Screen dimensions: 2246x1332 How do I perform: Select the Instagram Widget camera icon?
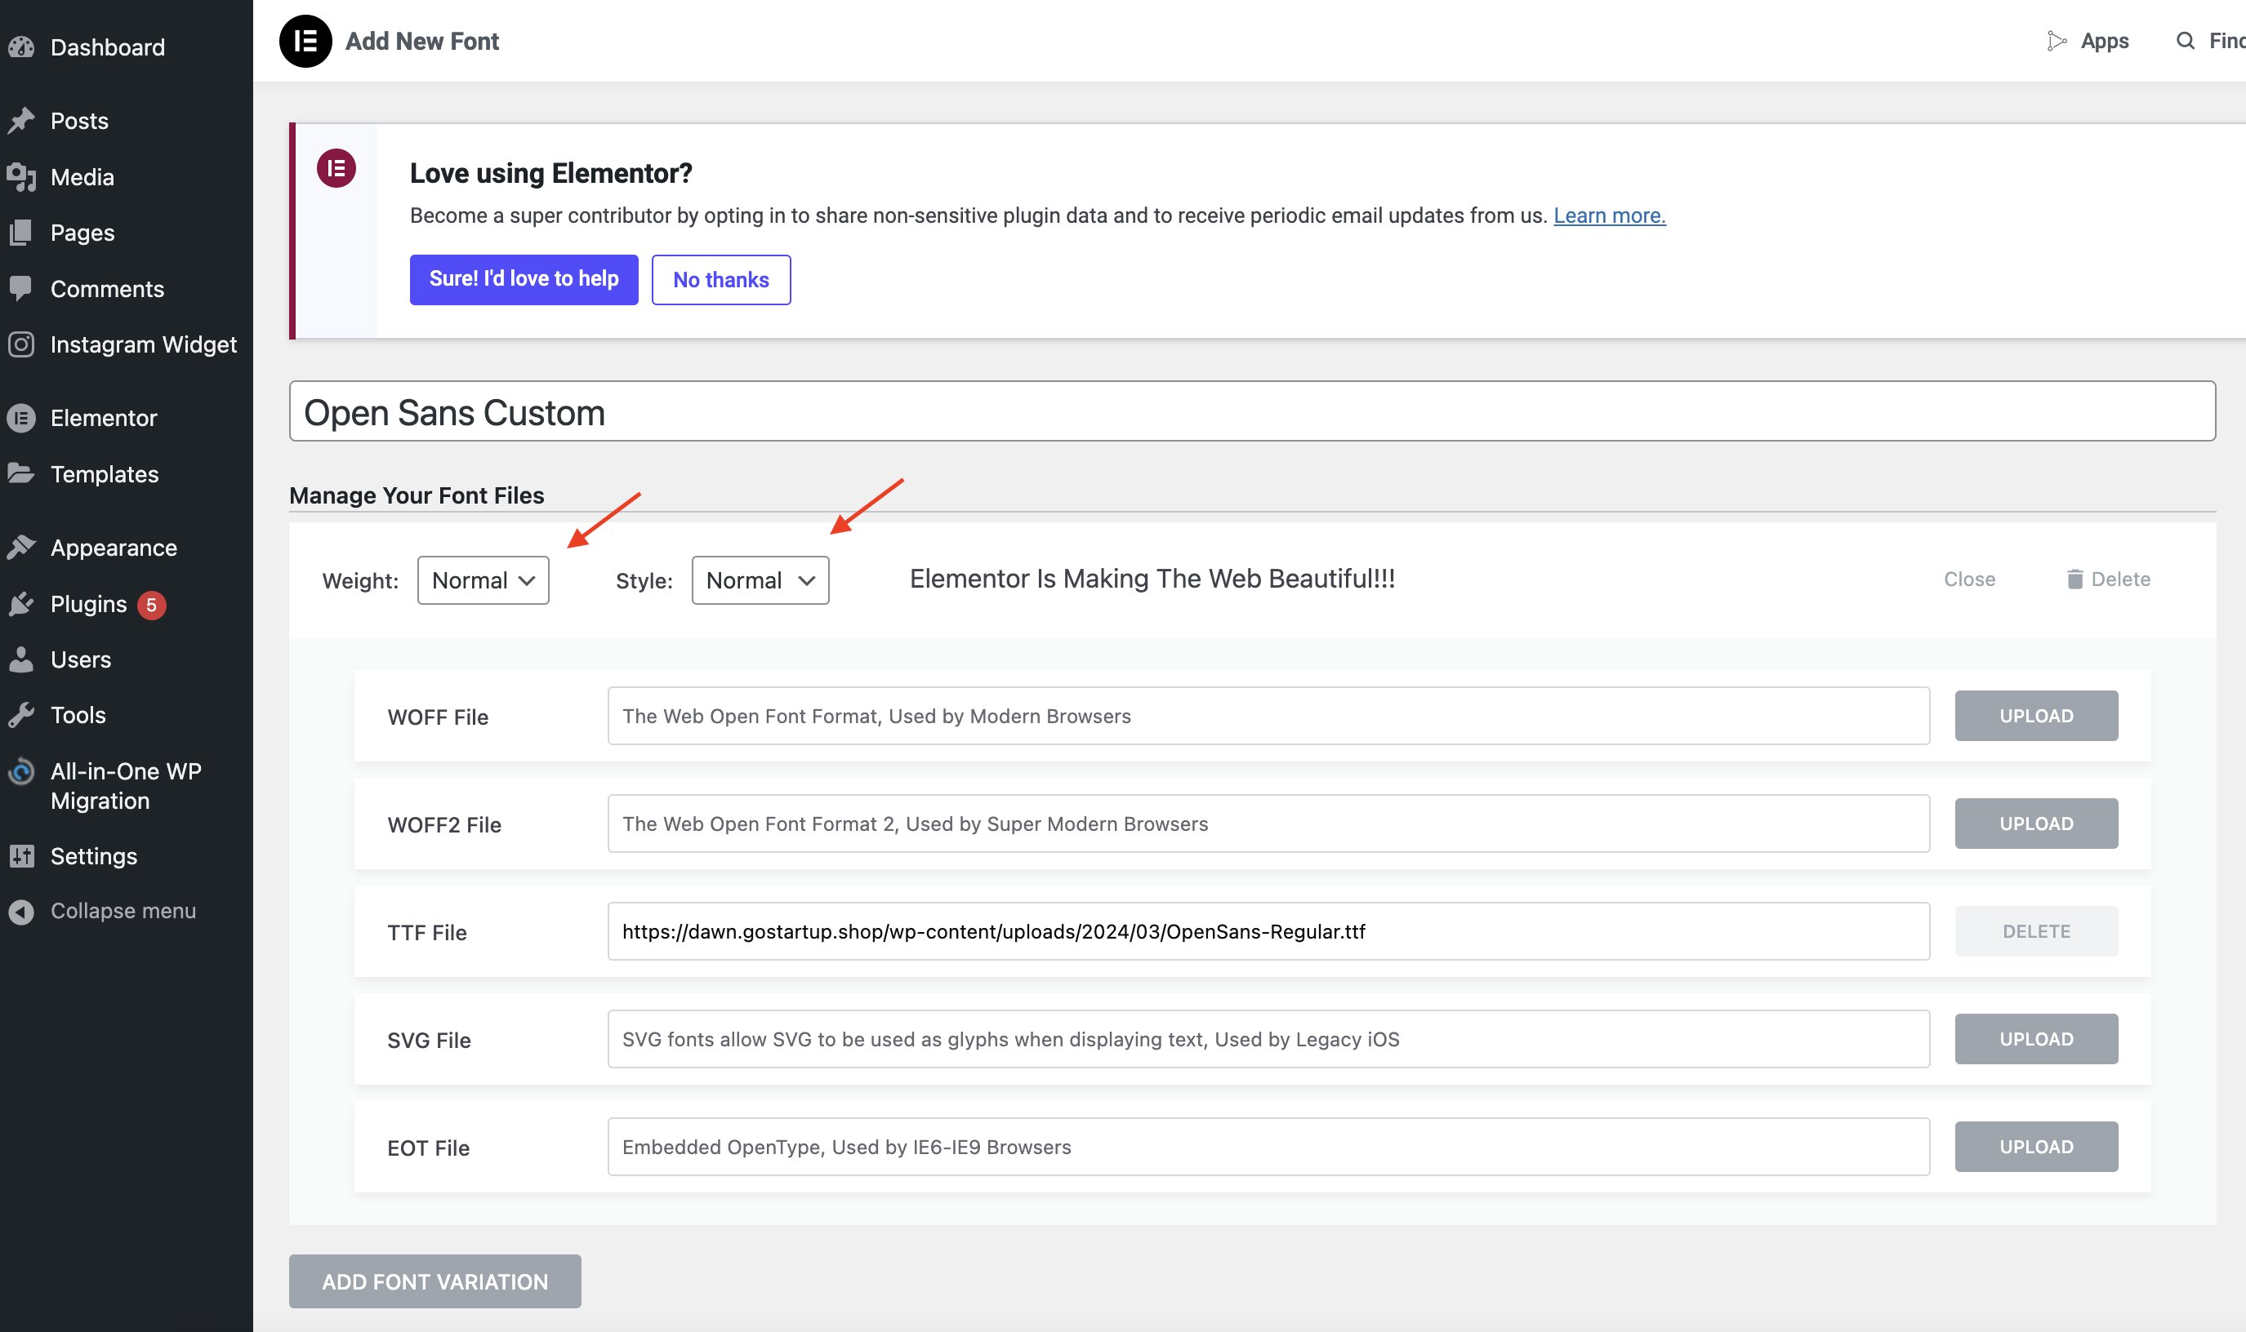pos(21,344)
